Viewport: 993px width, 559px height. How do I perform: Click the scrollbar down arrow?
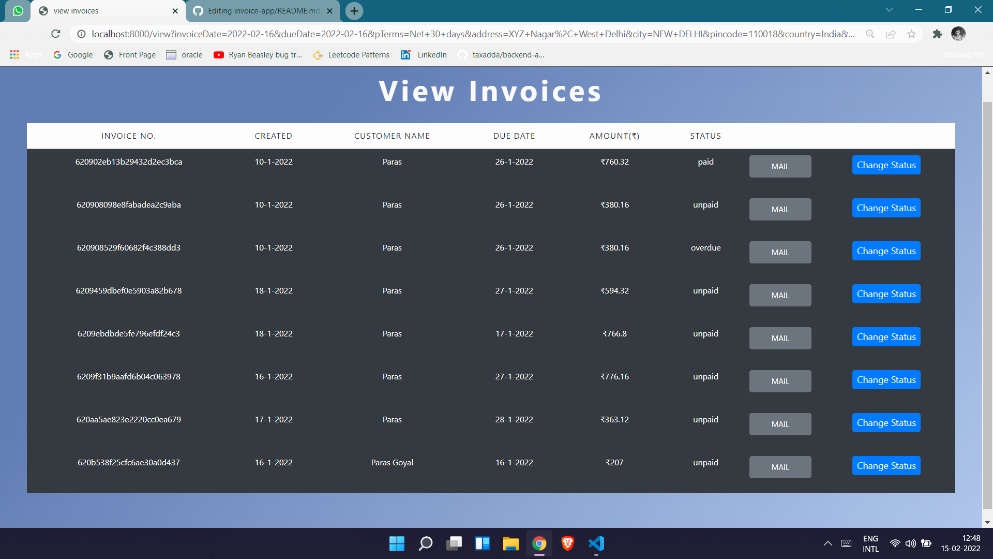(x=987, y=522)
